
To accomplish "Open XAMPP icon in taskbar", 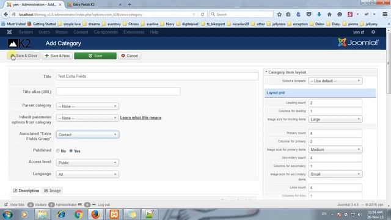I will (114, 215).
